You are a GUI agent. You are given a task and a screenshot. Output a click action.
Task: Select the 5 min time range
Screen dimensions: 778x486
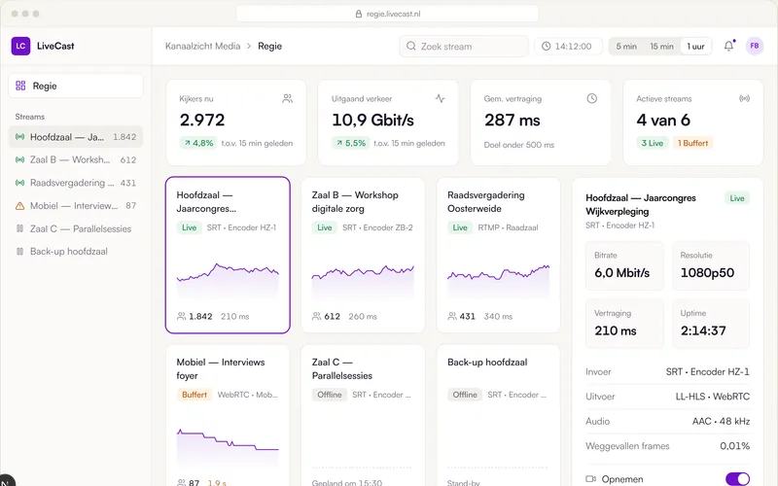(x=626, y=46)
